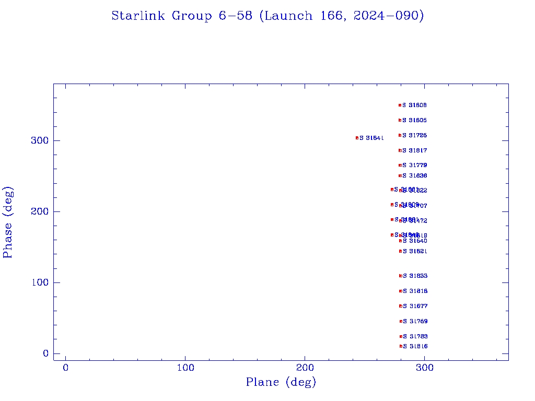Click the 100 tick on the Plane axis
This screenshot has height=401, width=535.
[185, 368]
